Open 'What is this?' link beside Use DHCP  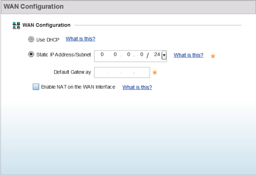click(x=81, y=39)
